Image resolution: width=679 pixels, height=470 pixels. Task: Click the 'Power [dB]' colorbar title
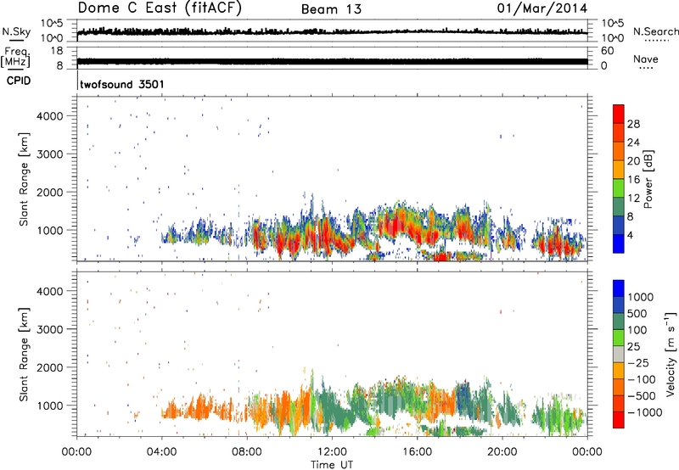pyautogui.click(x=648, y=179)
